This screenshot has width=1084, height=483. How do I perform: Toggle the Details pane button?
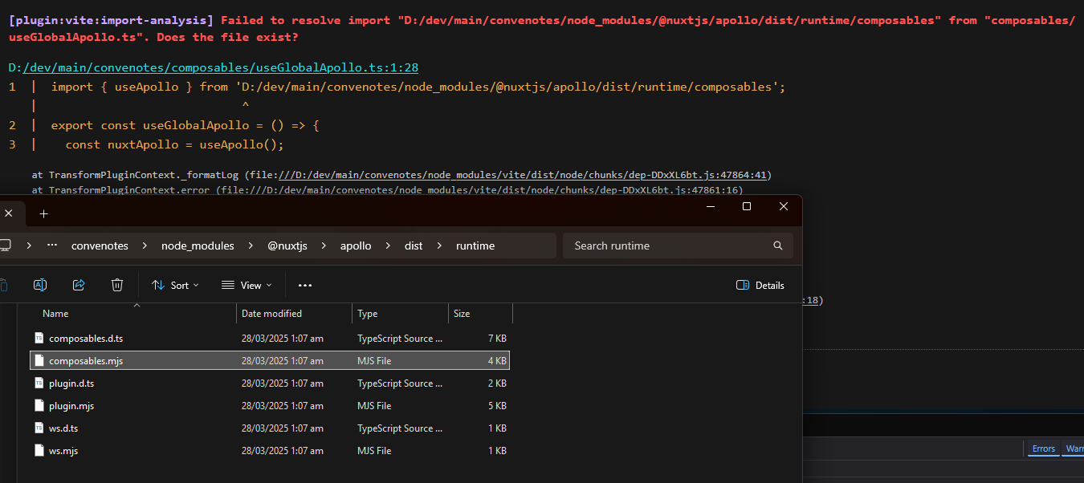pos(760,285)
